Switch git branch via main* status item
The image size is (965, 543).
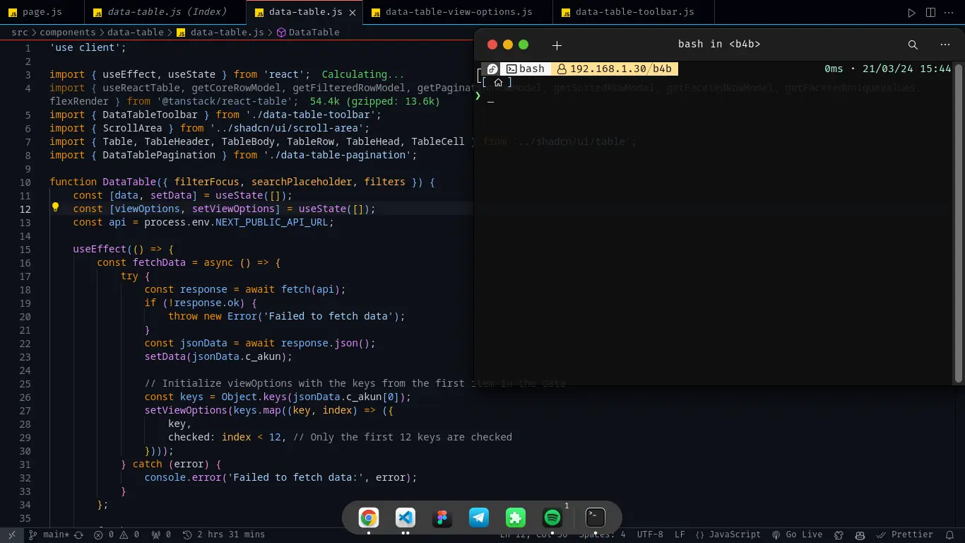pyautogui.click(x=49, y=535)
